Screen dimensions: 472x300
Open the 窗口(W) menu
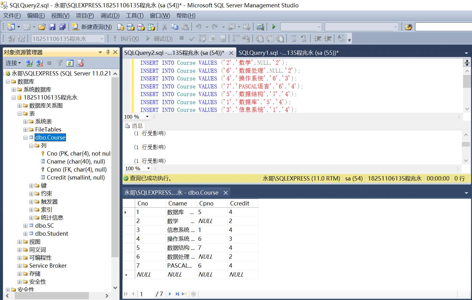click(x=159, y=16)
